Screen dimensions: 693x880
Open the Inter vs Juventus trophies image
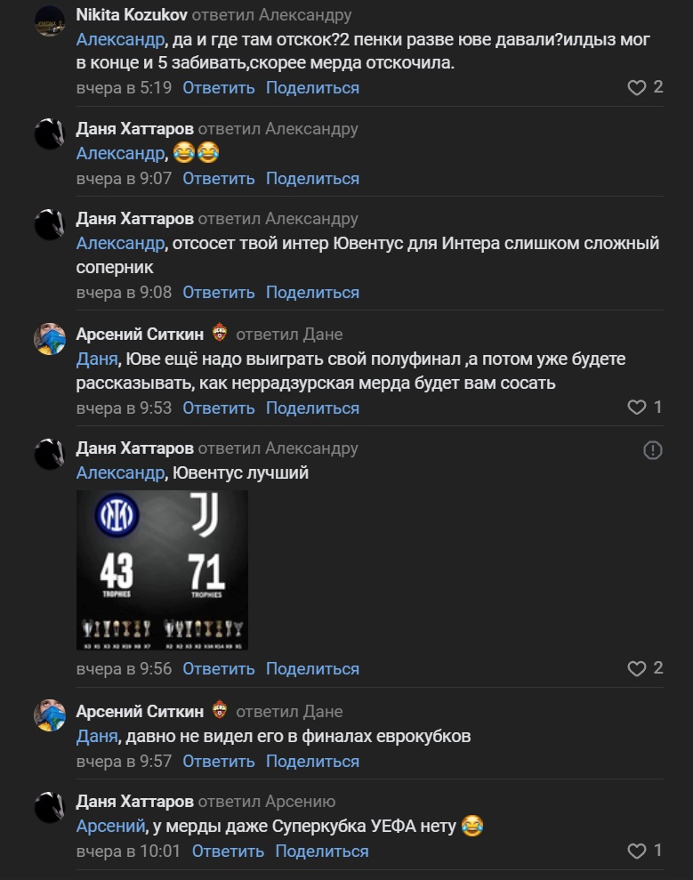click(x=162, y=569)
